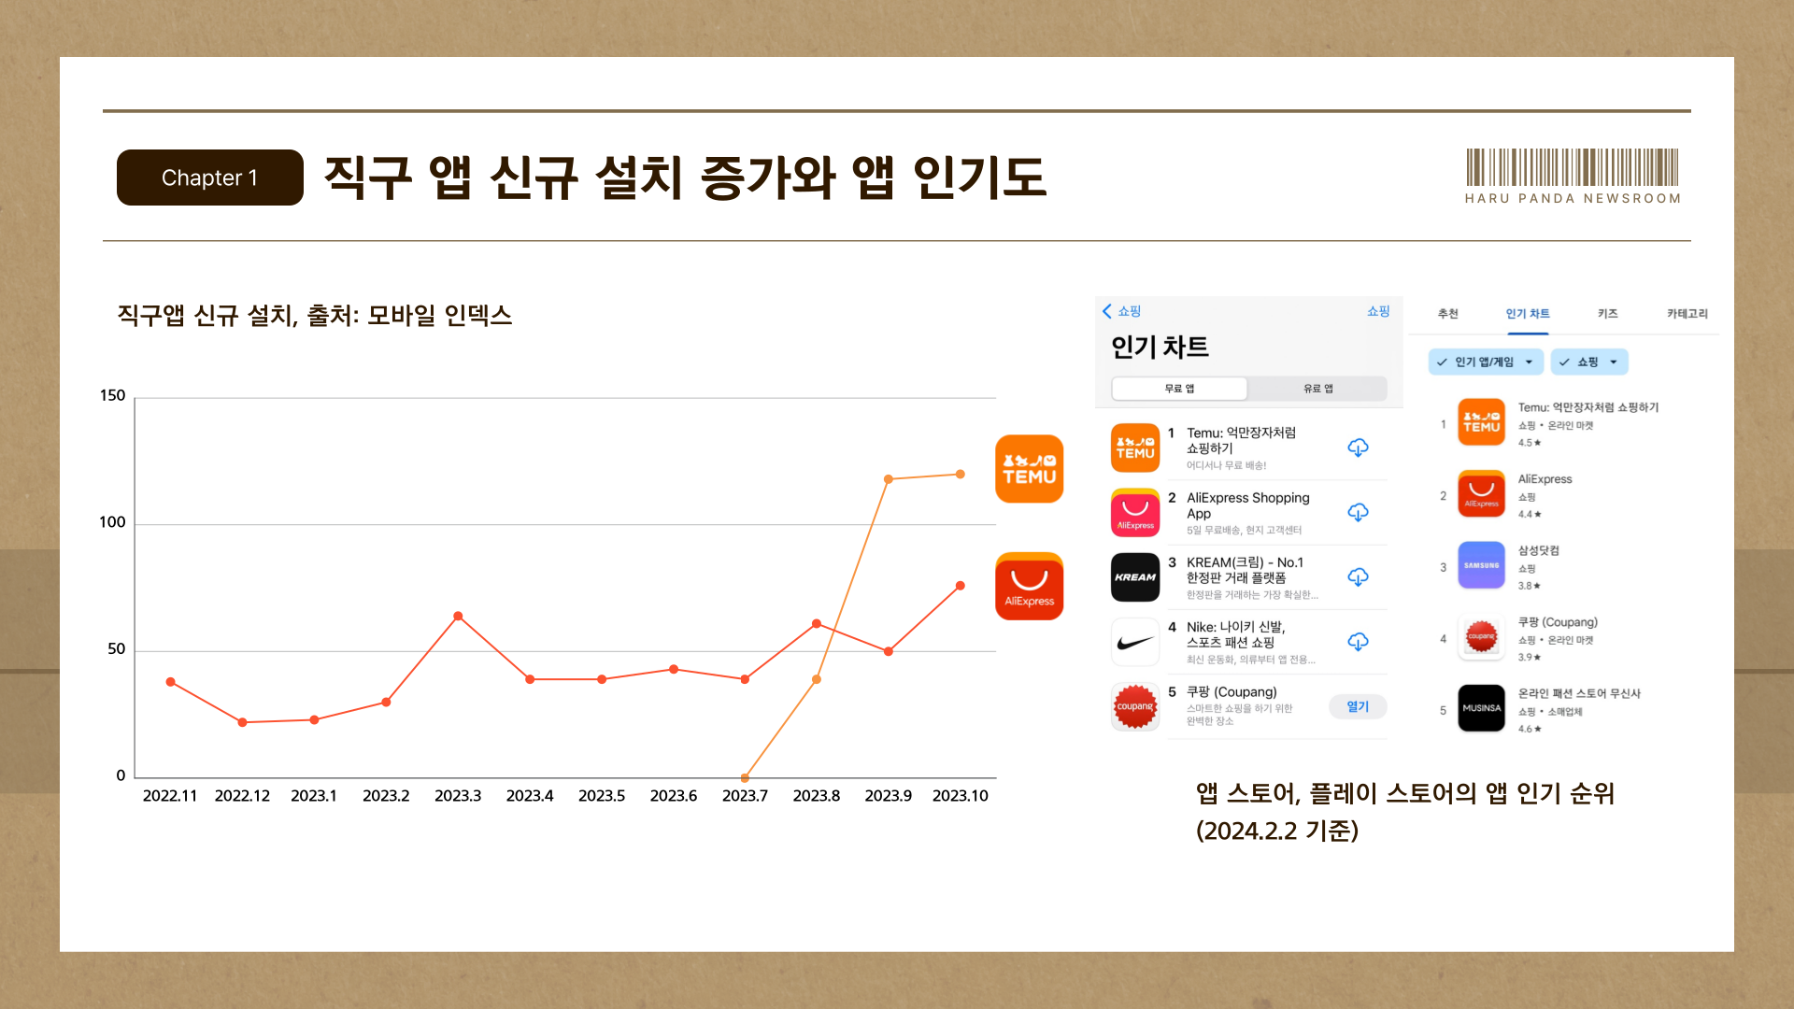This screenshot has height=1009, width=1794.
Task: Select the Temu app icon in App Store list
Action: click(x=1134, y=448)
